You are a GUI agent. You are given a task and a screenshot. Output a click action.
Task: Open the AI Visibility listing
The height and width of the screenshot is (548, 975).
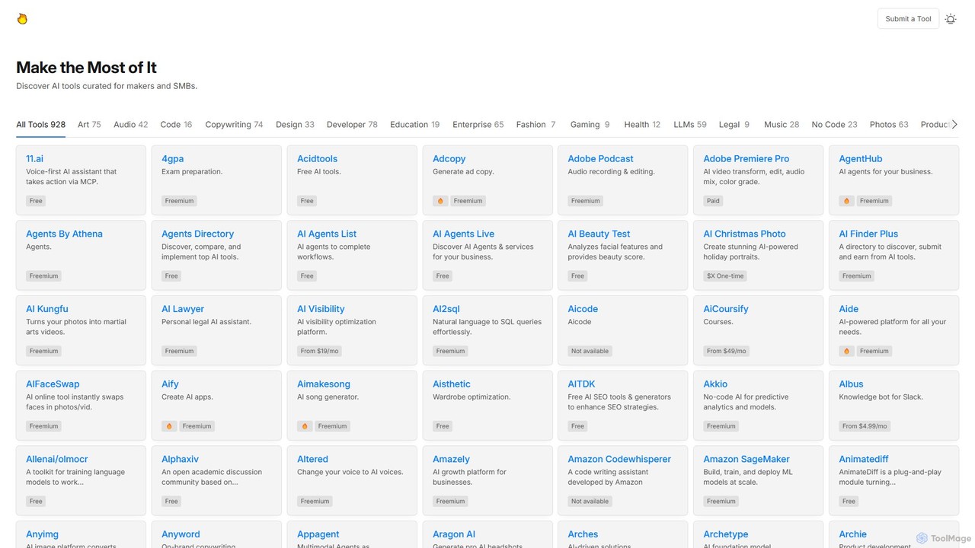(321, 309)
